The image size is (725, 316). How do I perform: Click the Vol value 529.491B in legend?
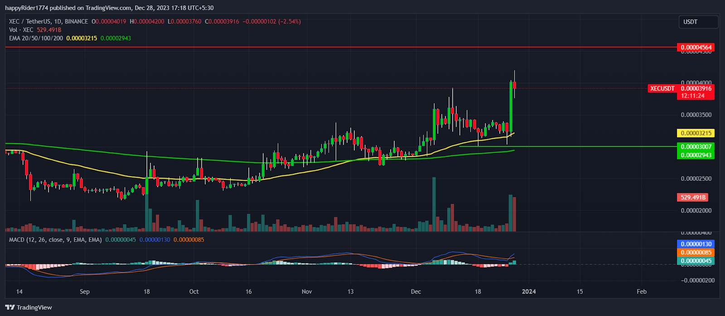[x=49, y=30]
